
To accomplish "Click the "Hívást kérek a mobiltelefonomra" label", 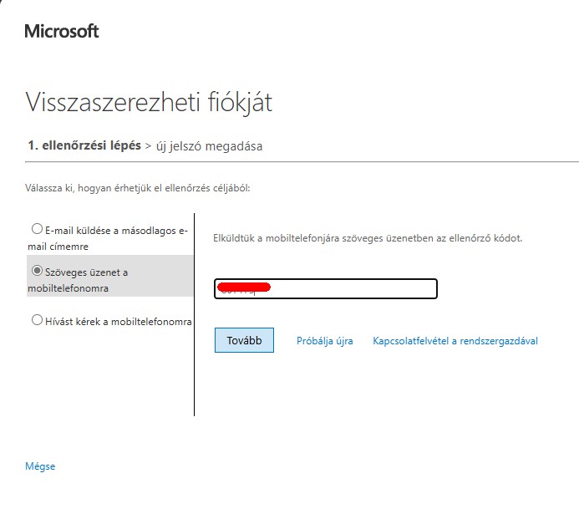I will [x=118, y=322].
